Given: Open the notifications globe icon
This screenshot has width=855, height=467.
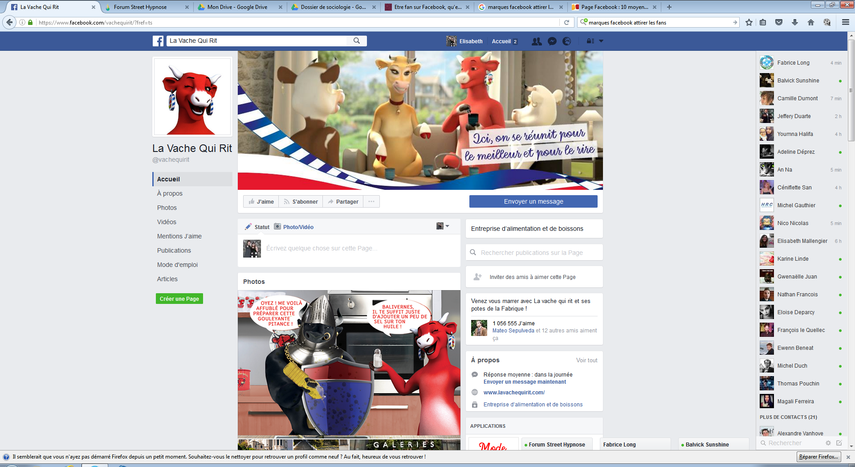Looking at the screenshot, I should [567, 41].
